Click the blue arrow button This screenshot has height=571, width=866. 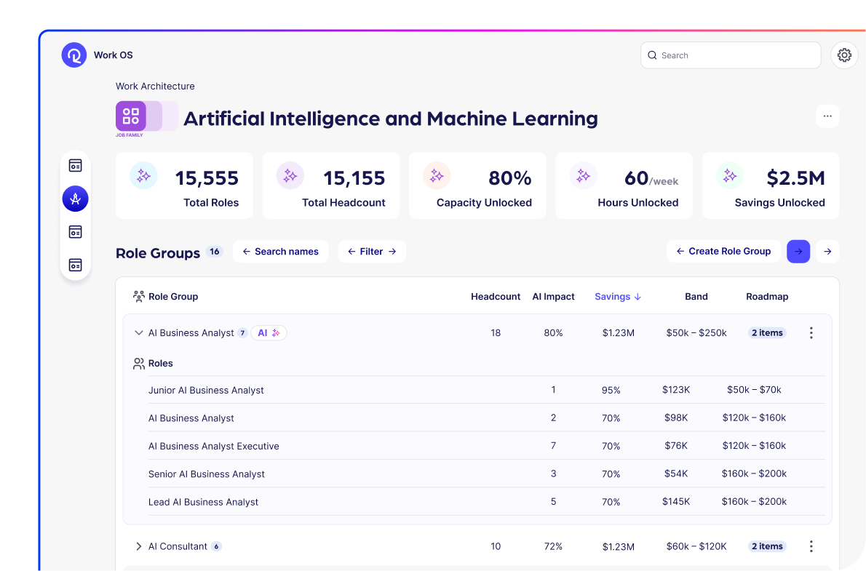click(x=798, y=252)
